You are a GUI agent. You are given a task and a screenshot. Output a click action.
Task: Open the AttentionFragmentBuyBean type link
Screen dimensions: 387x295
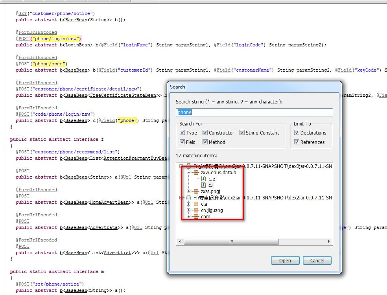point(135,158)
